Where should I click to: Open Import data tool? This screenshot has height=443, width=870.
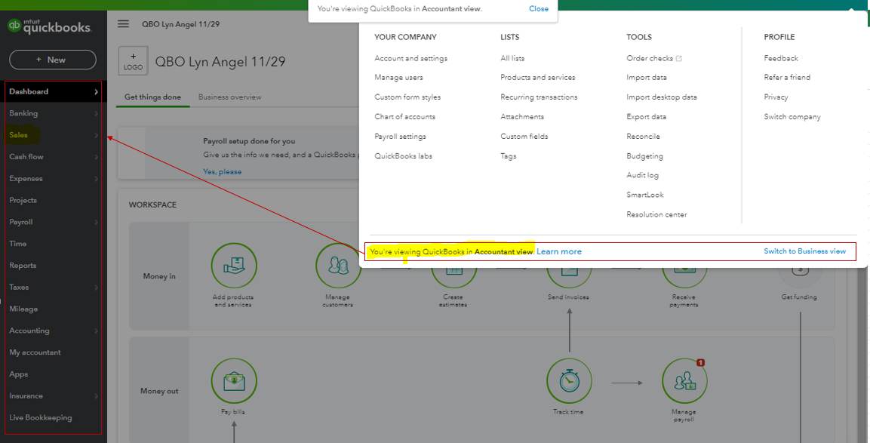point(647,78)
